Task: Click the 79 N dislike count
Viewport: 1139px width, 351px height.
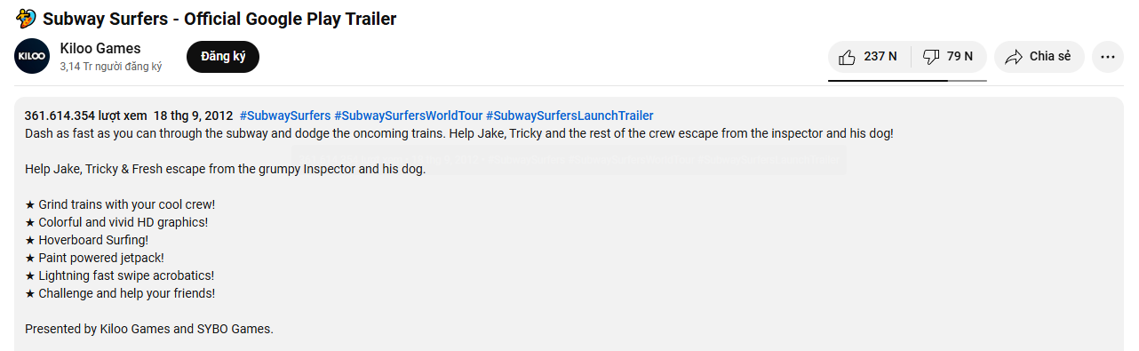Action: (x=960, y=57)
